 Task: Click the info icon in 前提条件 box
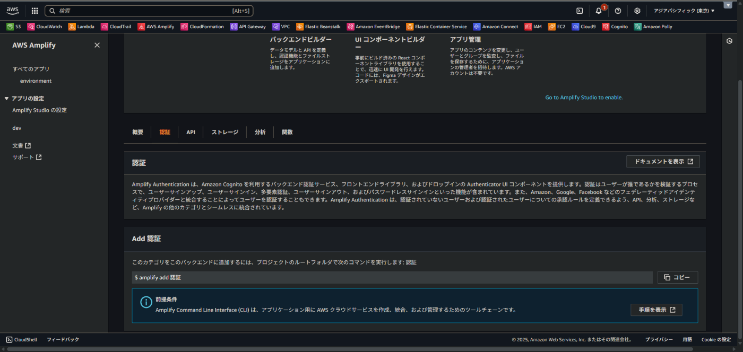click(146, 302)
